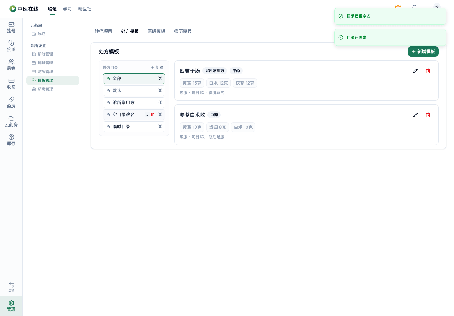Switch to the 学习 top navigation tab
This screenshot has width=454, height=316.
[x=67, y=9]
